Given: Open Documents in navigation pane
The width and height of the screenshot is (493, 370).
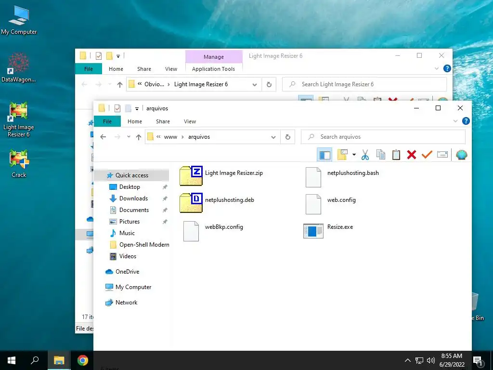Looking at the screenshot, I should coord(134,210).
